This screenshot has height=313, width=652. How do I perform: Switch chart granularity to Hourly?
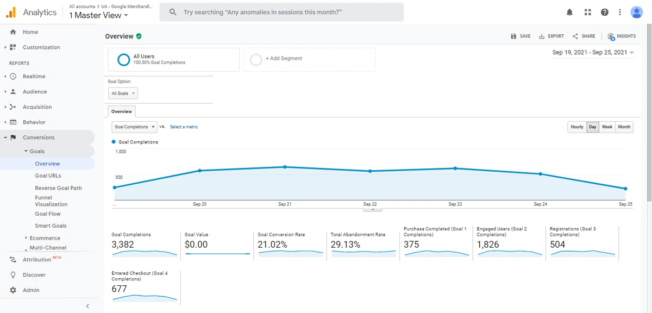pyautogui.click(x=576, y=127)
